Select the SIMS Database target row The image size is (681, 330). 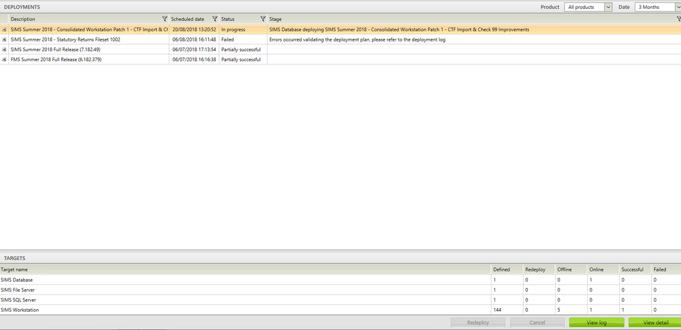[x=340, y=280]
